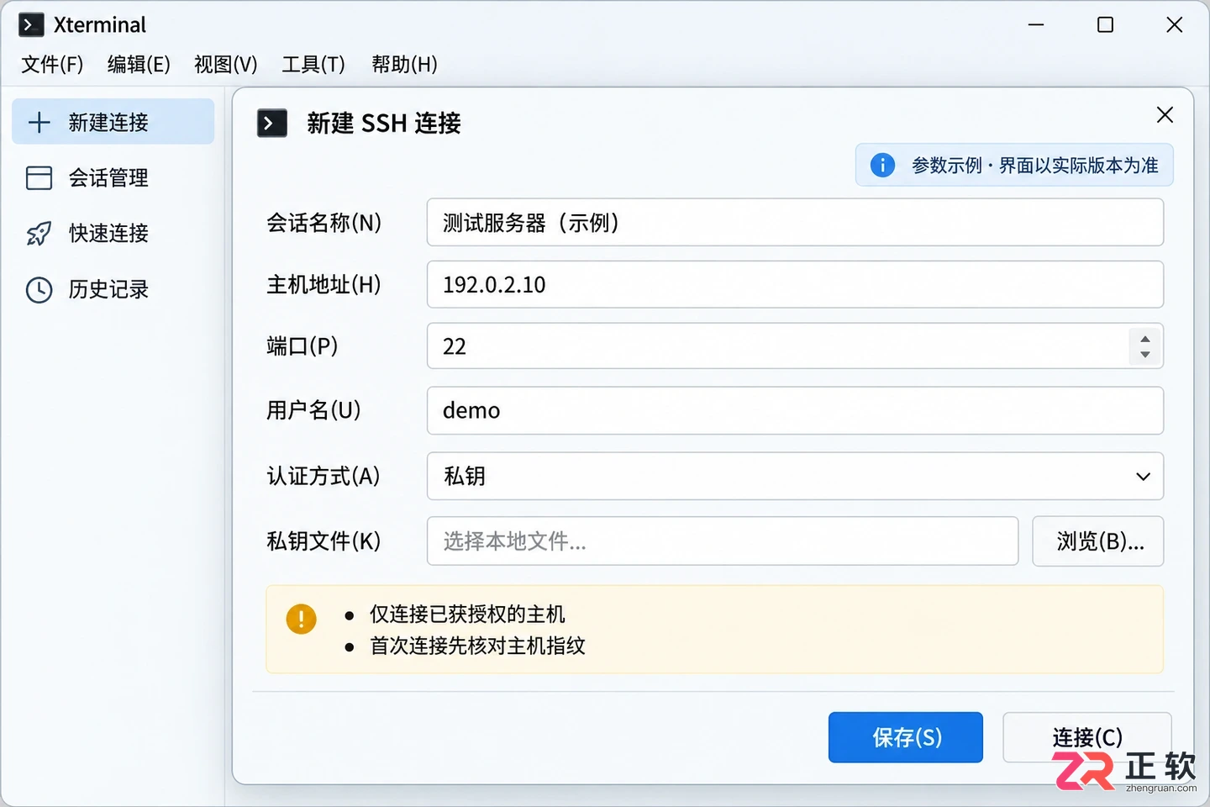Click the terminal icon in the SSH dialog header
Viewport: 1210px width, 807px height.
click(x=272, y=124)
